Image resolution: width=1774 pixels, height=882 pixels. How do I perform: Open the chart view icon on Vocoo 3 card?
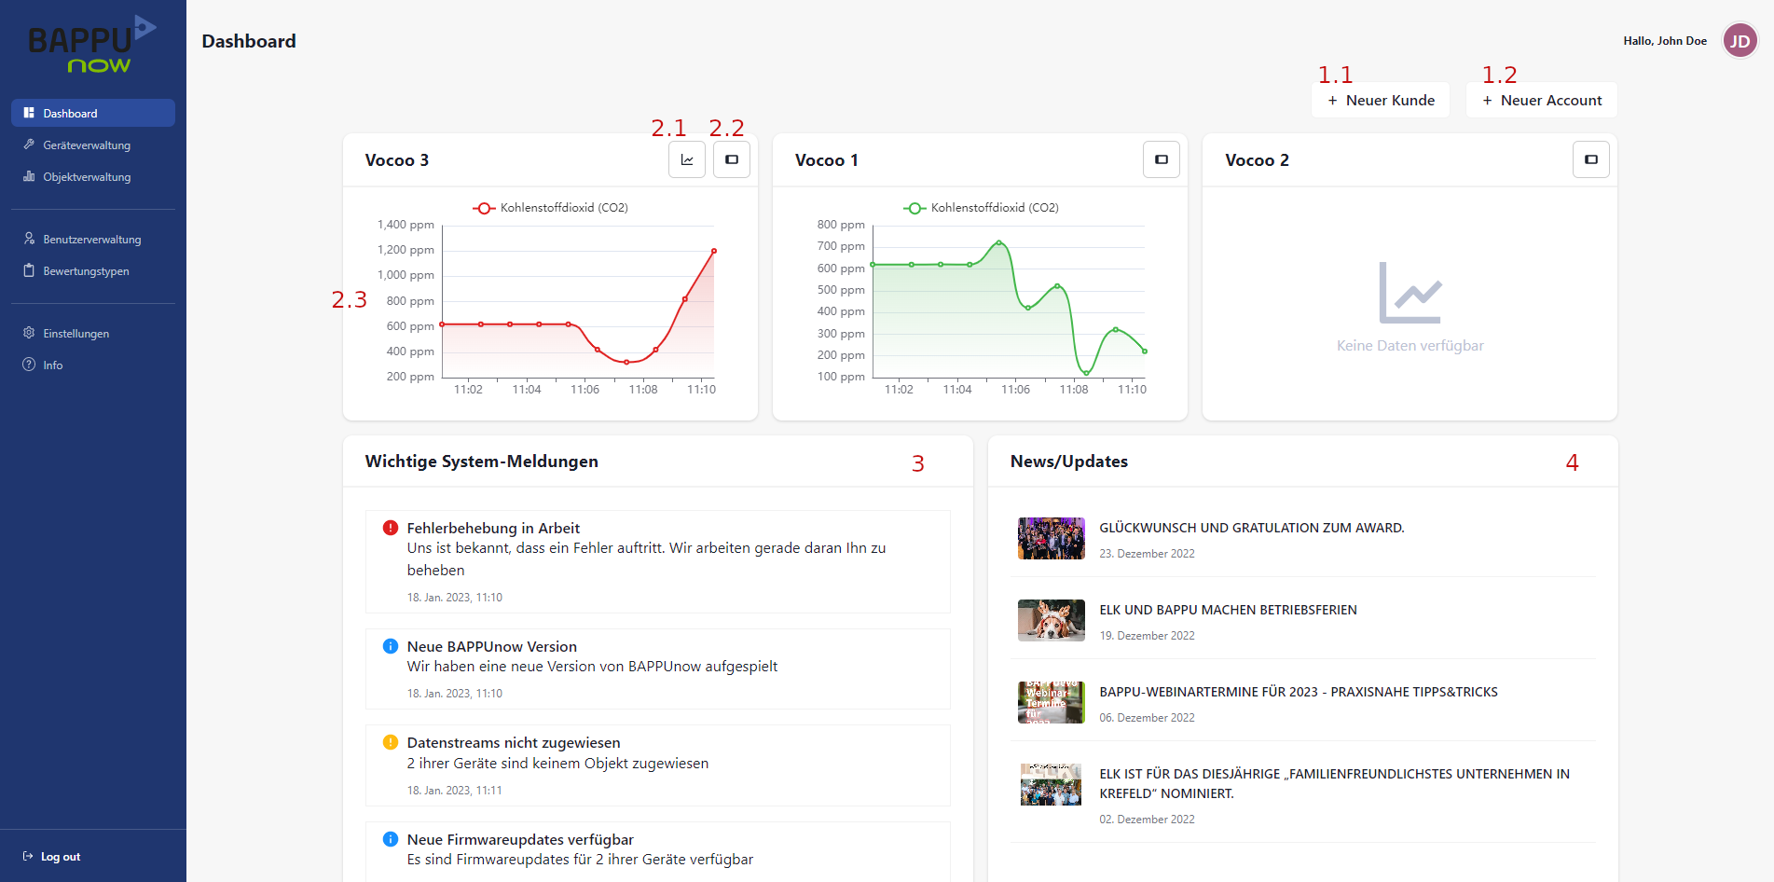pos(687,159)
